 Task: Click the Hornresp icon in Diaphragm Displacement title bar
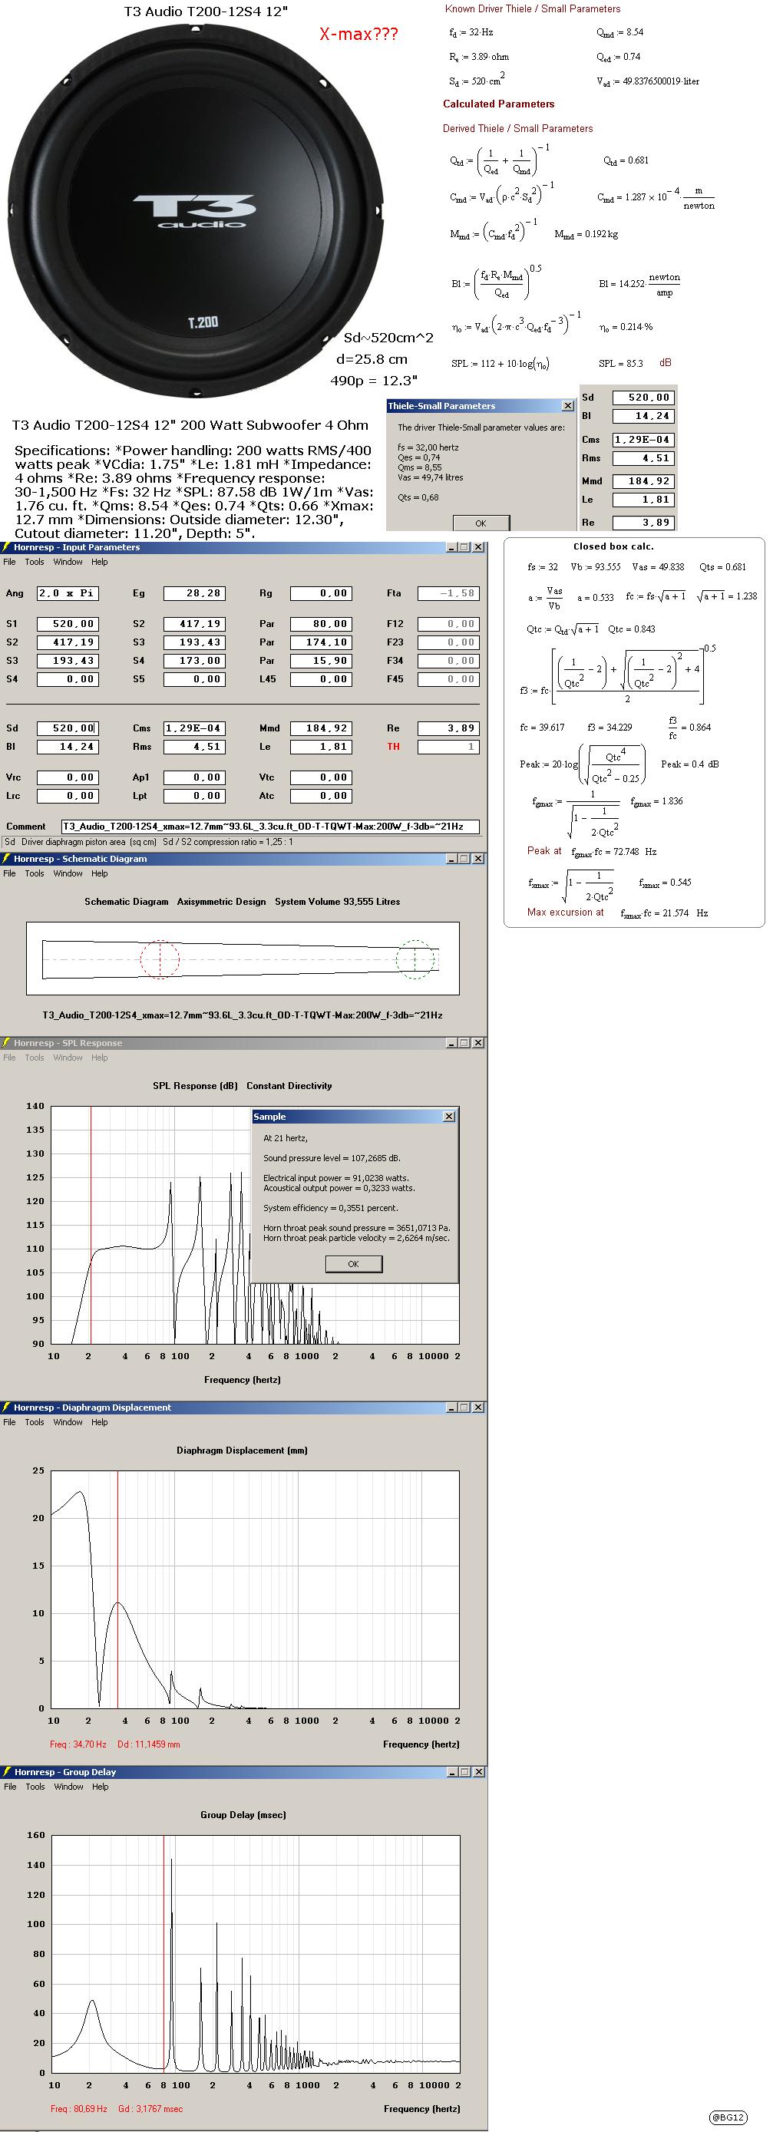point(7,1407)
